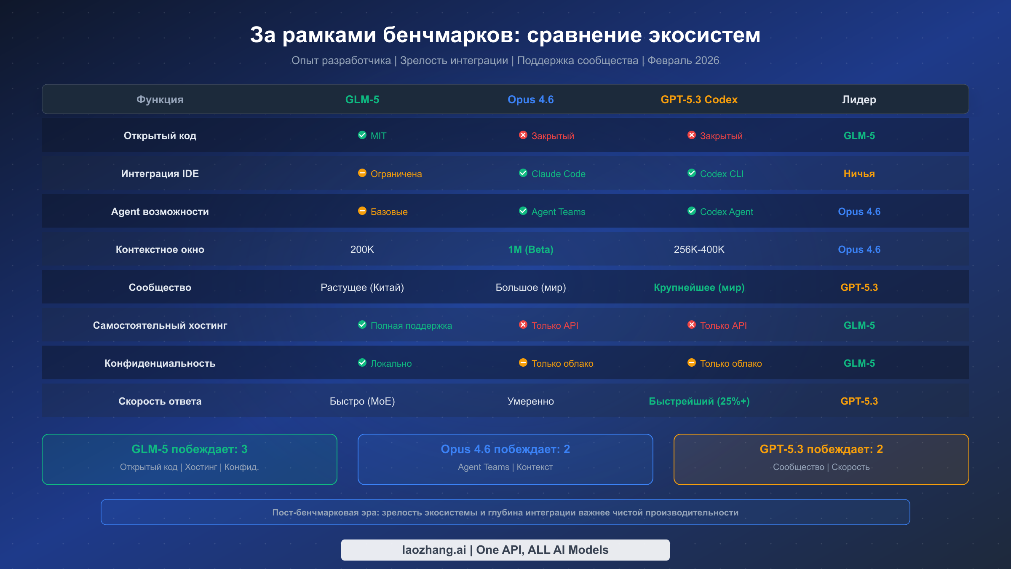
Task: Click the checkmark icon beside Agent Teams
Action: [x=523, y=211]
